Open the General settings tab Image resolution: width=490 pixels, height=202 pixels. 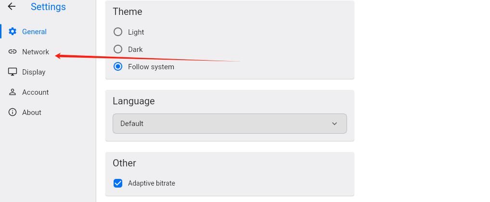click(x=34, y=32)
